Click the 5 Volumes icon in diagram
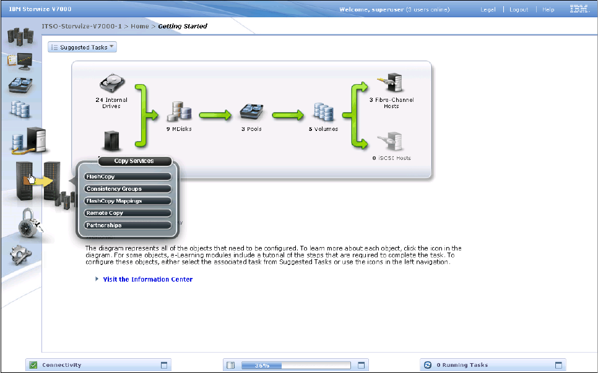 323,113
